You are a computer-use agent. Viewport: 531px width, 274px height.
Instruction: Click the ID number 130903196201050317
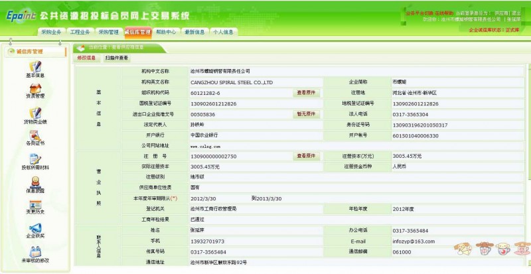[420, 125]
